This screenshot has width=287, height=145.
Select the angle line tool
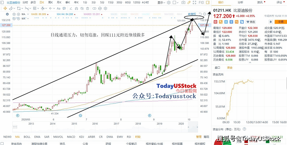pos(71,8)
